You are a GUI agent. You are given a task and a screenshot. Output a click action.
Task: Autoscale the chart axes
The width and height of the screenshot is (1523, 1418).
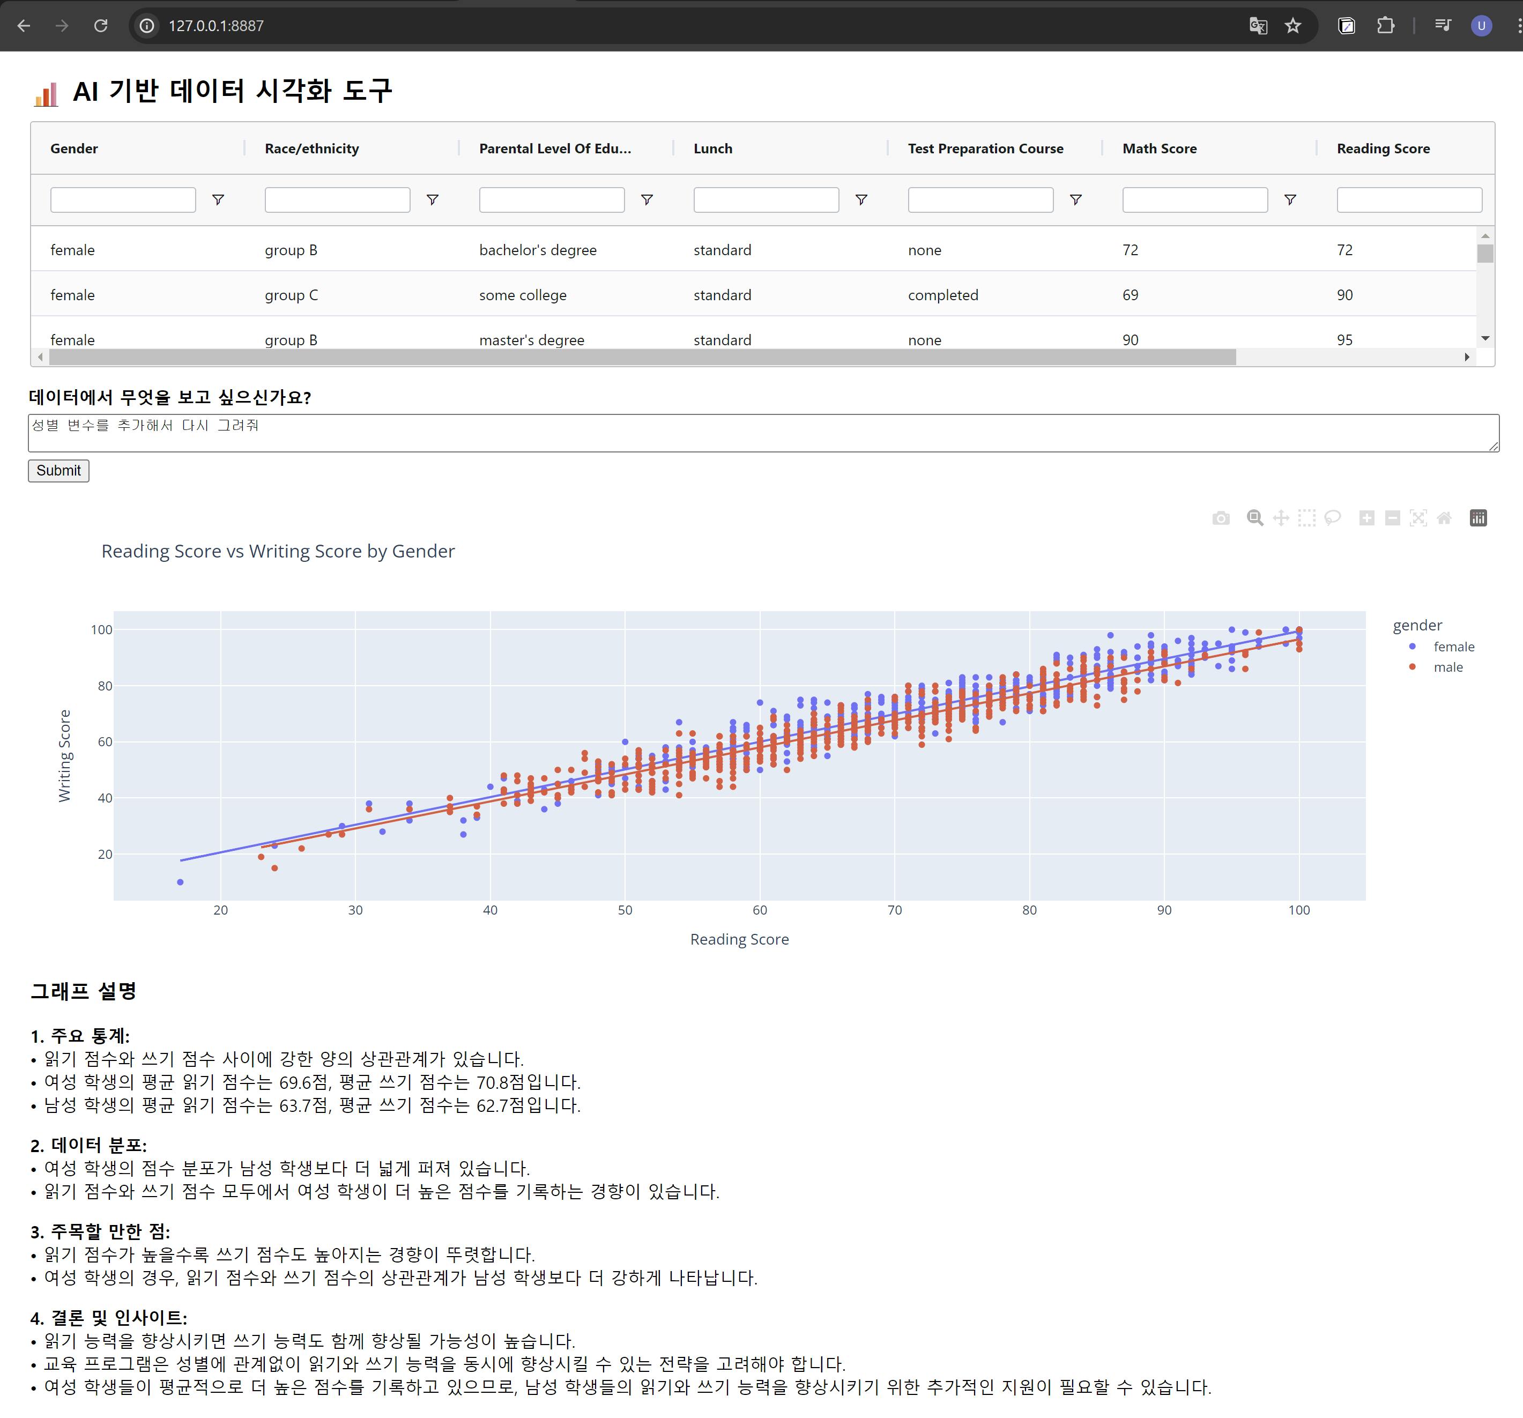[1419, 518]
